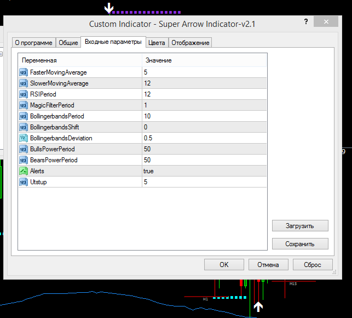Click the integer icon beside BollingerbandsShift

point(24,127)
